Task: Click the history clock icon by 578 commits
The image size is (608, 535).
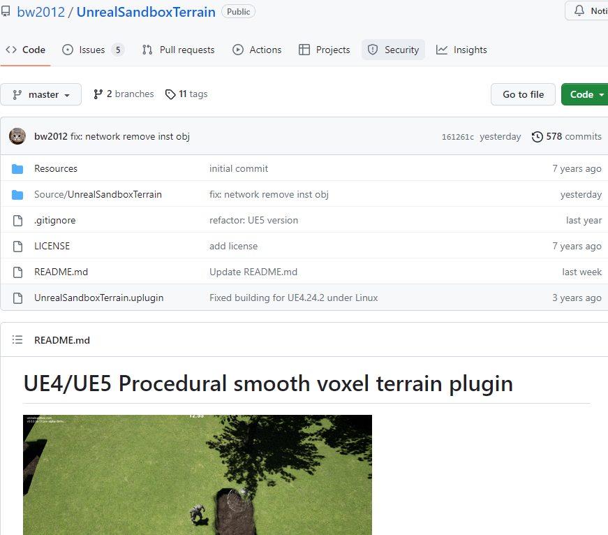Action: [x=537, y=137]
